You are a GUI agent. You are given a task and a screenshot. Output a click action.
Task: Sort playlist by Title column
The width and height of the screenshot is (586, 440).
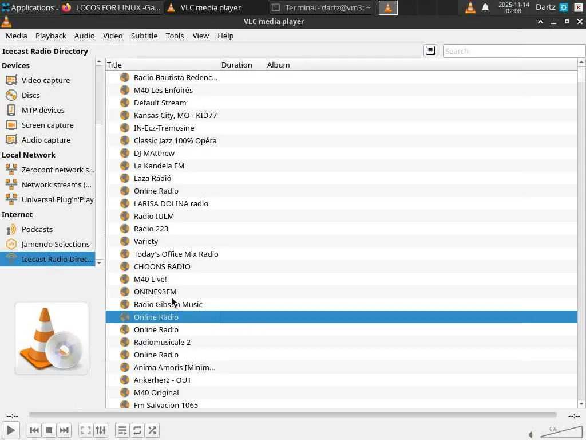tap(163, 65)
